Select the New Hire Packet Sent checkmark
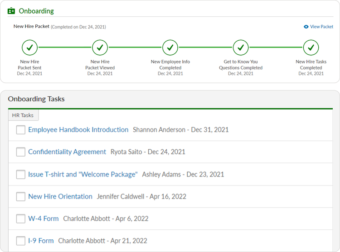This screenshot has width=340, height=252. pyautogui.click(x=30, y=48)
